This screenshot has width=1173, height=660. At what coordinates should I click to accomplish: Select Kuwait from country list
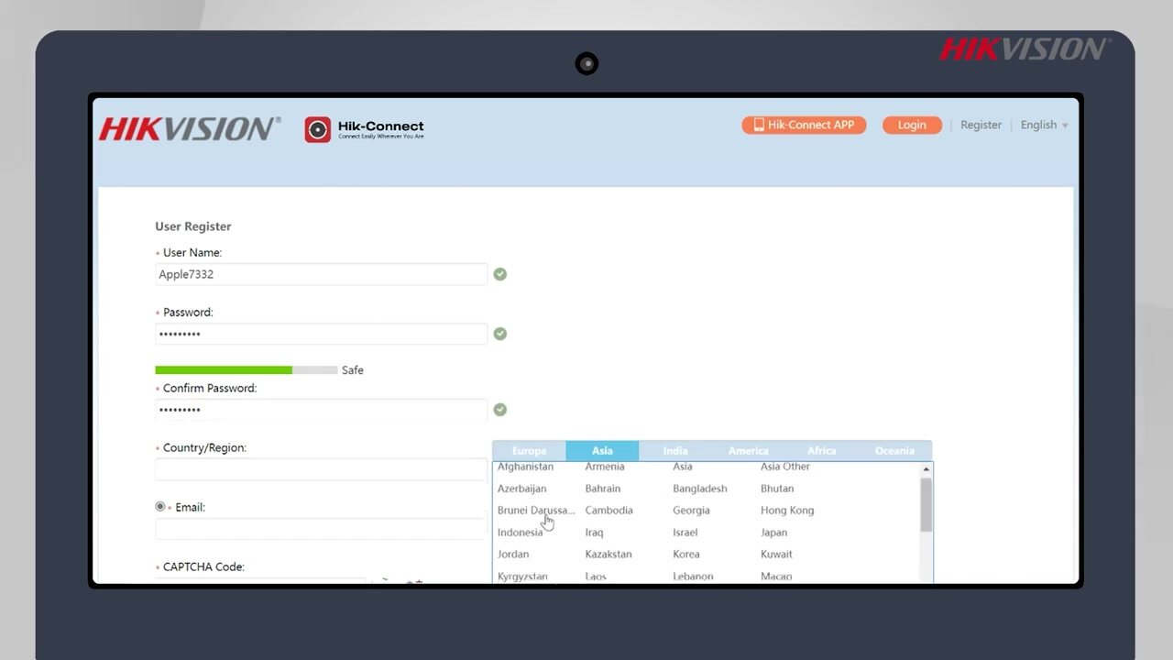click(x=776, y=555)
